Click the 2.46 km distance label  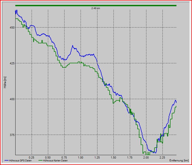[x=96, y=8]
